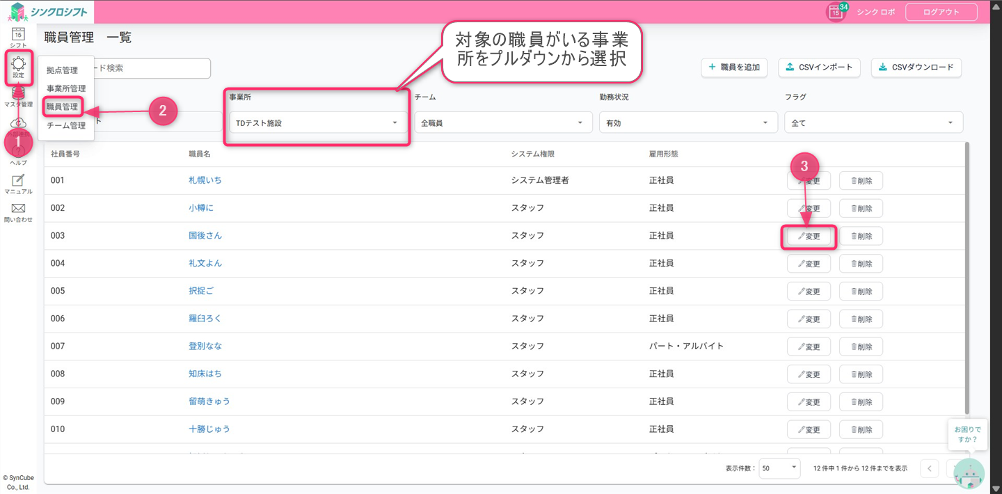Image resolution: width=1002 pixels, height=494 pixels.
Task: Click the staff table vertical scrollbar
Action: [x=966, y=278]
